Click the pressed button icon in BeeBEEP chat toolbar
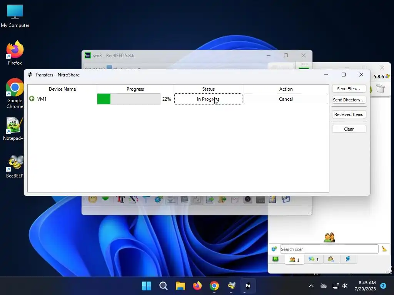 coord(197,200)
